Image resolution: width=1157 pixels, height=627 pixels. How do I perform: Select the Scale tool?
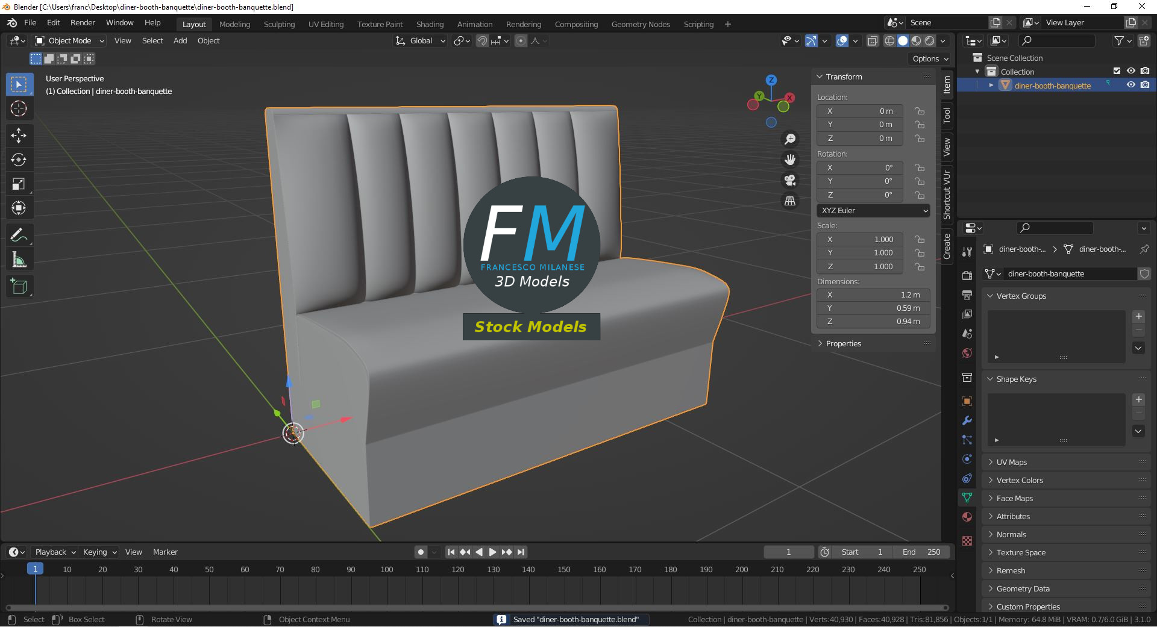pyautogui.click(x=19, y=184)
